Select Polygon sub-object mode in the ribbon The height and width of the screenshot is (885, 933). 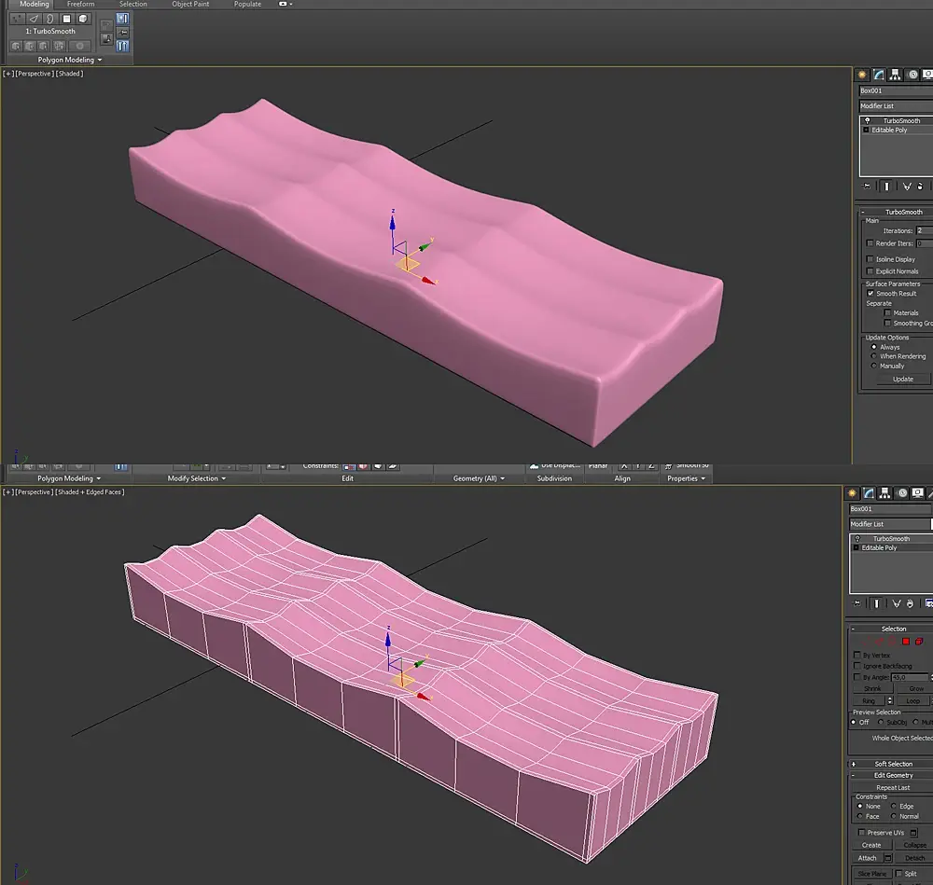[x=66, y=19]
